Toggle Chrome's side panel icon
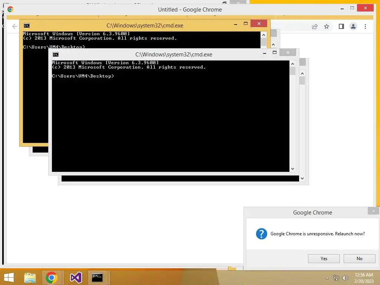Image resolution: width=380 pixels, height=285 pixels. (341, 26)
